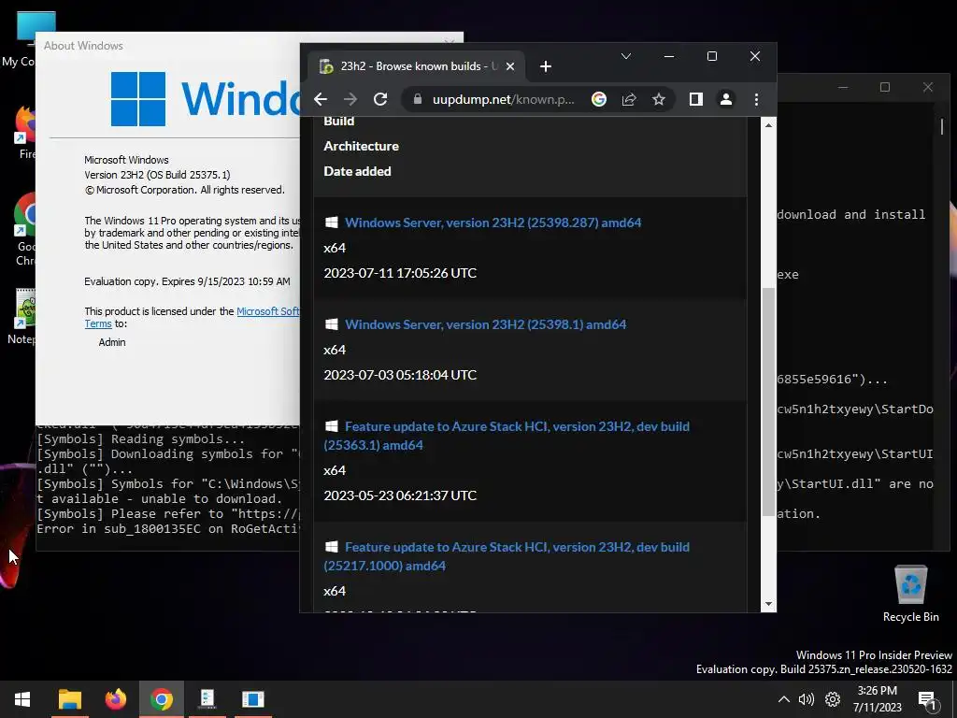957x718 pixels.
Task: Open Chrome three-dot menu
Action: 756,99
